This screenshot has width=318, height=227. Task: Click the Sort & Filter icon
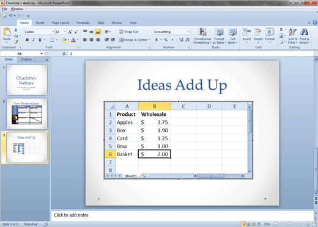tap(293, 36)
